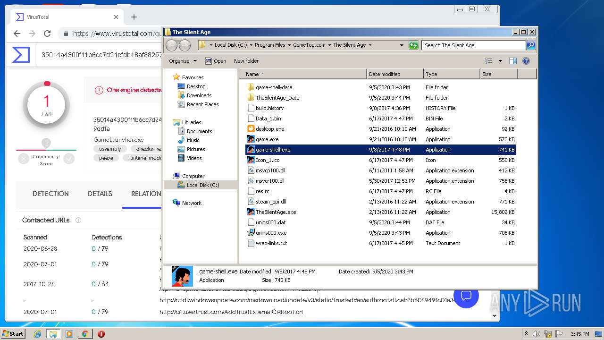Image resolution: width=604 pixels, height=340 pixels.
Task: Open Explorer help question mark icon
Action: [x=526, y=61]
